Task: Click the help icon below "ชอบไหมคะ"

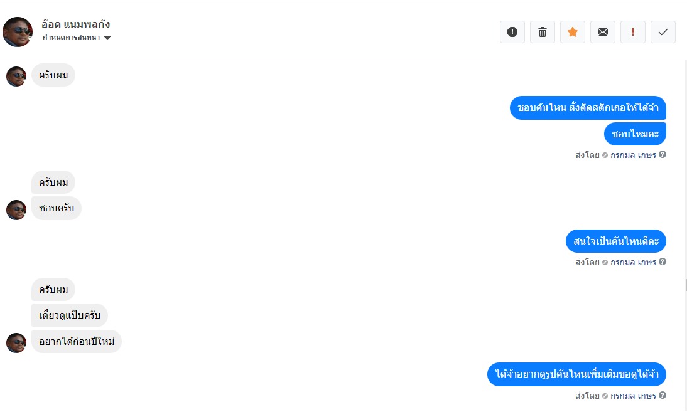Action: [x=663, y=155]
